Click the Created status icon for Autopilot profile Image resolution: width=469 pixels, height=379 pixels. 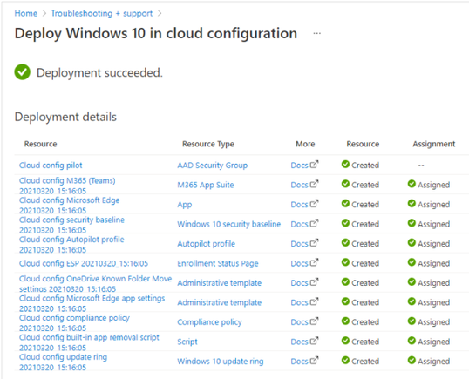(x=345, y=243)
